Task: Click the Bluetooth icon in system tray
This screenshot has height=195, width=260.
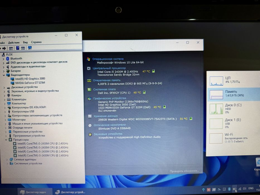Action: pyautogui.click(x=229, y=189)
